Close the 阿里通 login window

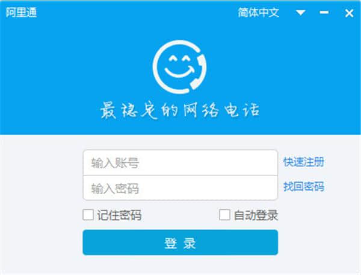349,13
